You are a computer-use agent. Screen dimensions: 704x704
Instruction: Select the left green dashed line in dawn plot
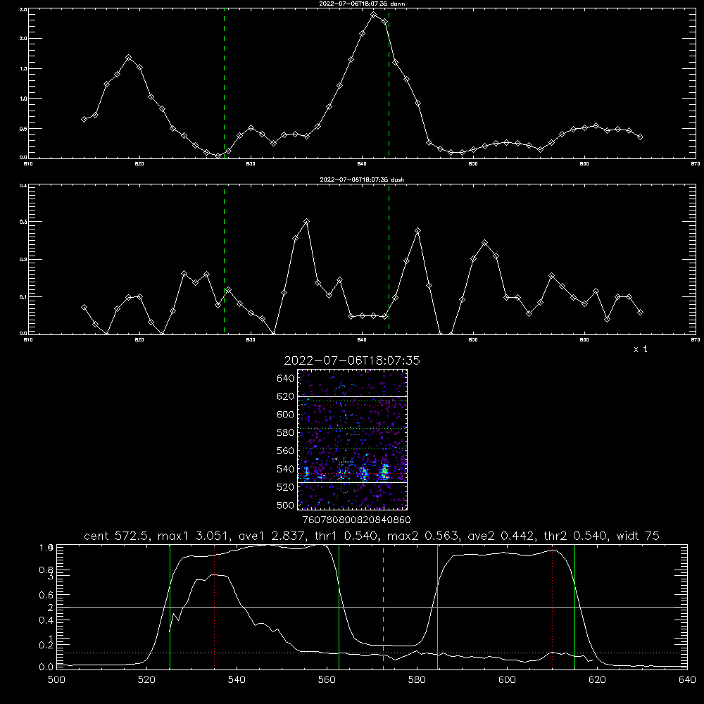pyautogui.click(x=224, y=84)
